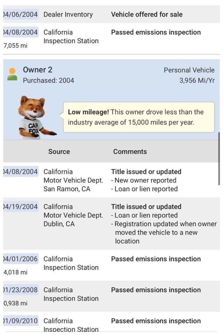The width and height of the screenshot is (223, 335).
Task: Click Vehicle offered for sale comment
Action: (x=147, y=14)
